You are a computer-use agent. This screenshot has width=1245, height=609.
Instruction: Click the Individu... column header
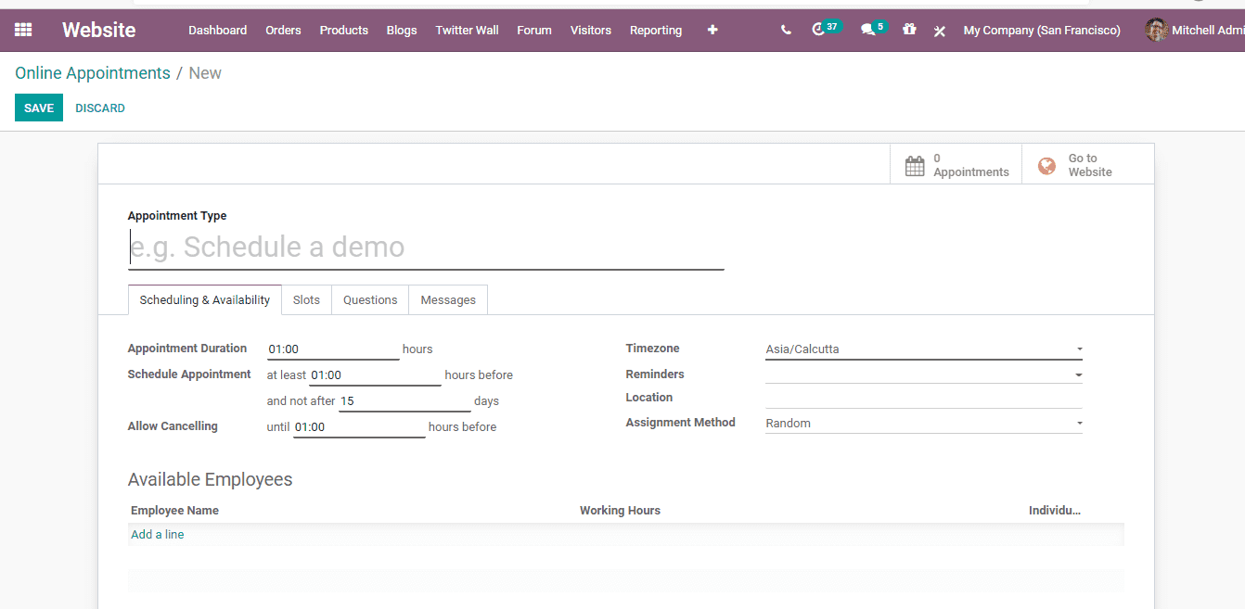pos(1055,510)
